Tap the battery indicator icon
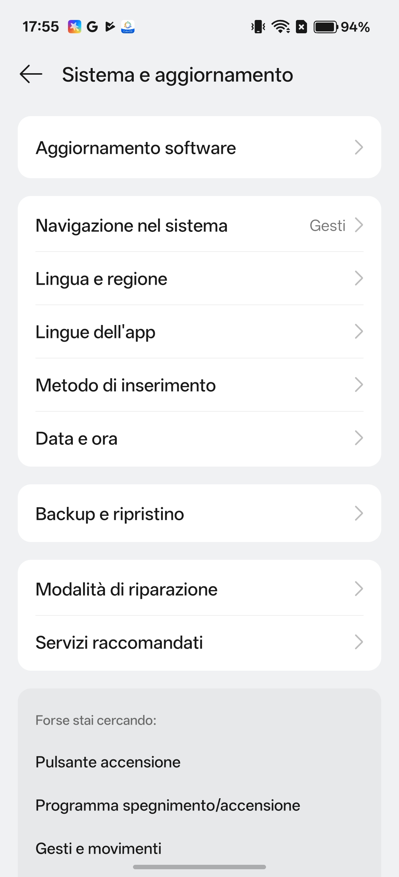The image size is (399, 877). pos(325,27)
